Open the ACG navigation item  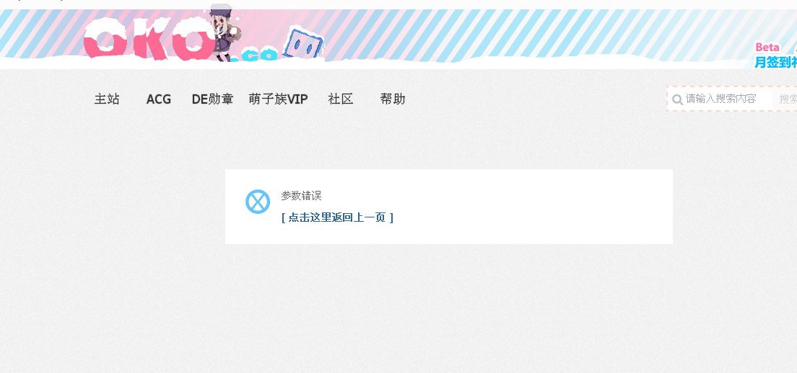coord(159,99)
